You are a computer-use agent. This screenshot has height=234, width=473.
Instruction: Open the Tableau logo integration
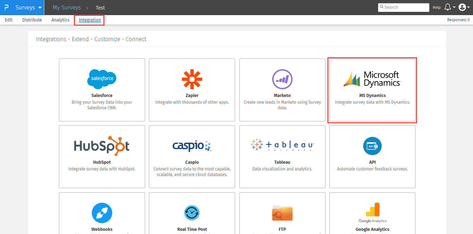(x=282, y=145)
